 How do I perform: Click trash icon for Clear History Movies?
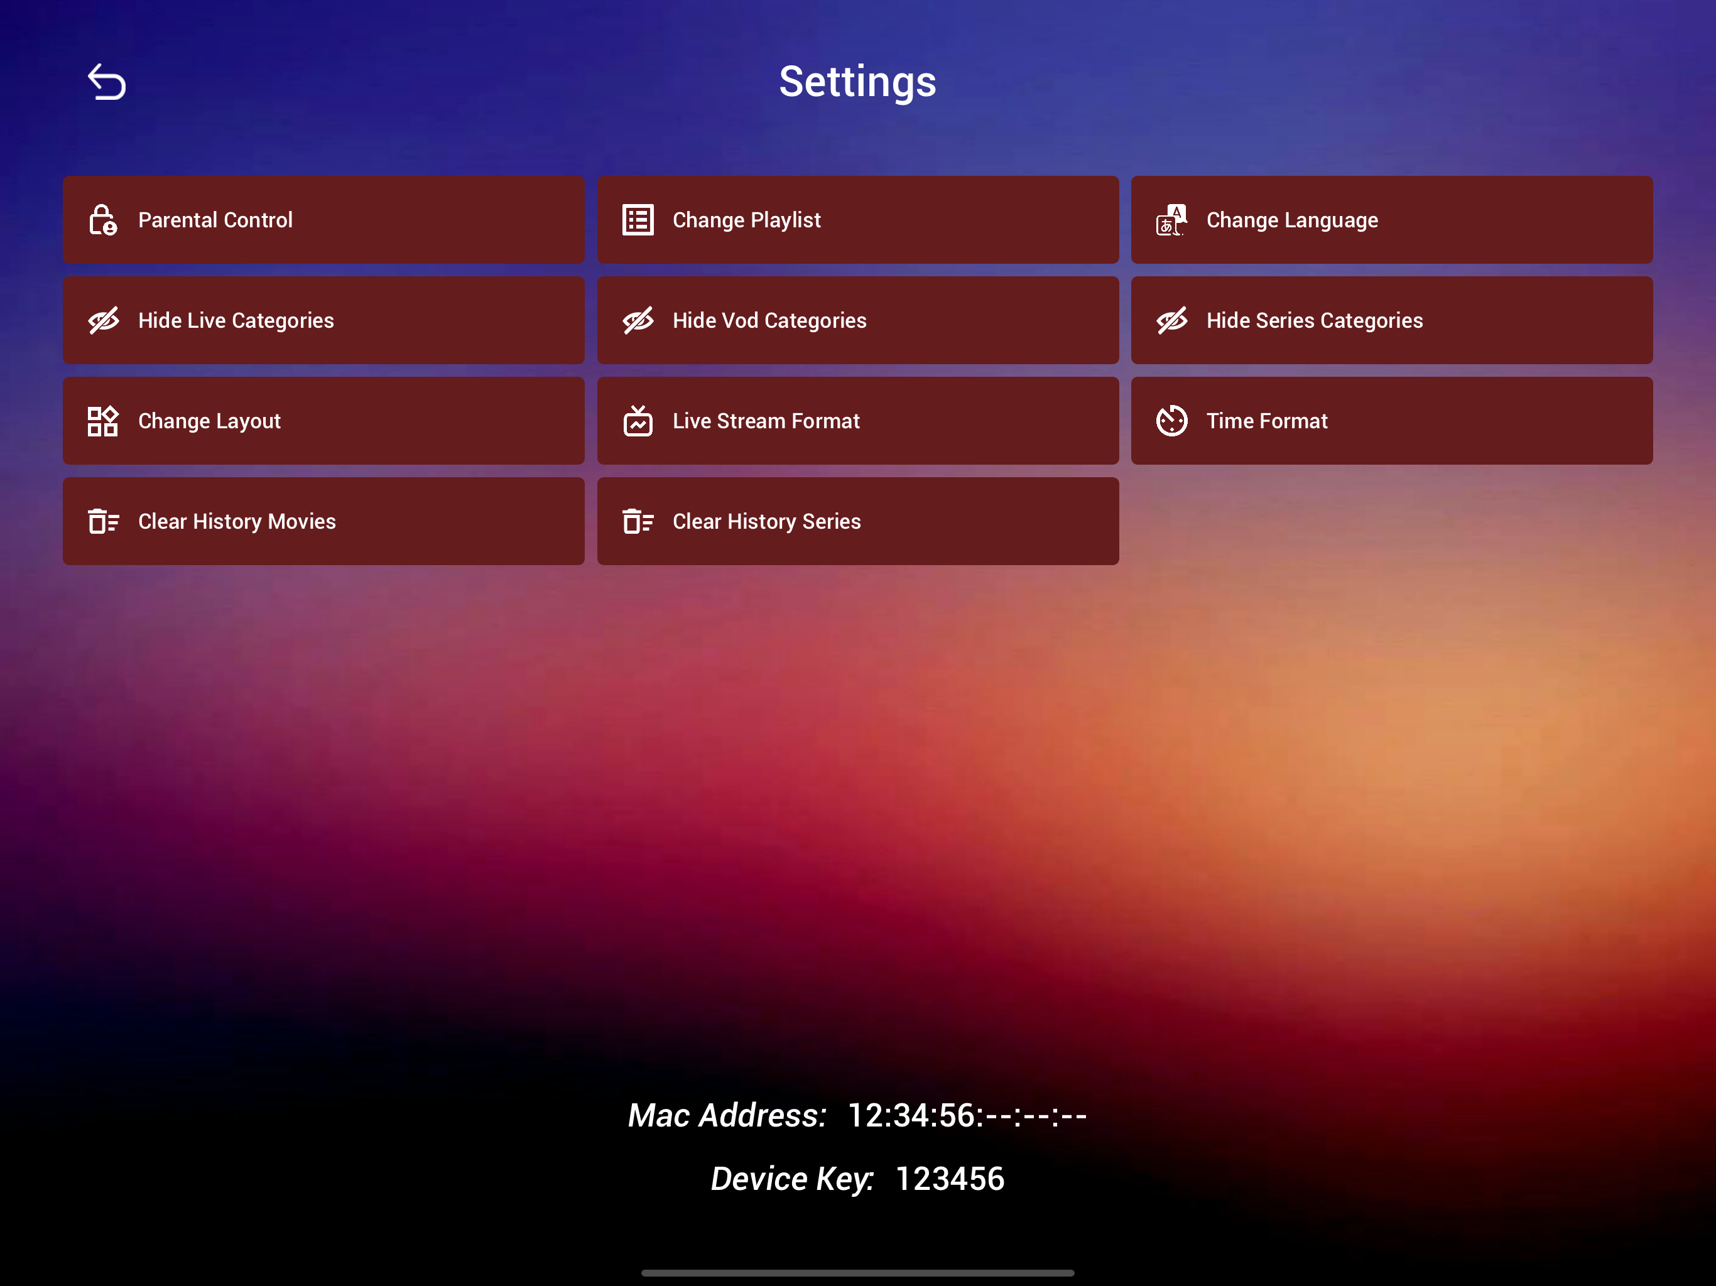point(103,521)
